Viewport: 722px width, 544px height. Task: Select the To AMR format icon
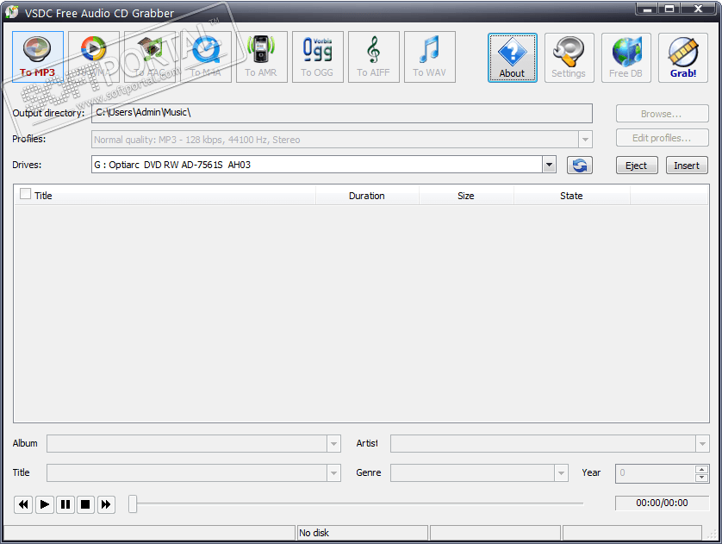262,57
